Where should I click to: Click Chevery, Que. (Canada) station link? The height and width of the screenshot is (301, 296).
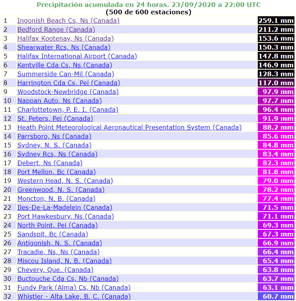pos(55,270)
